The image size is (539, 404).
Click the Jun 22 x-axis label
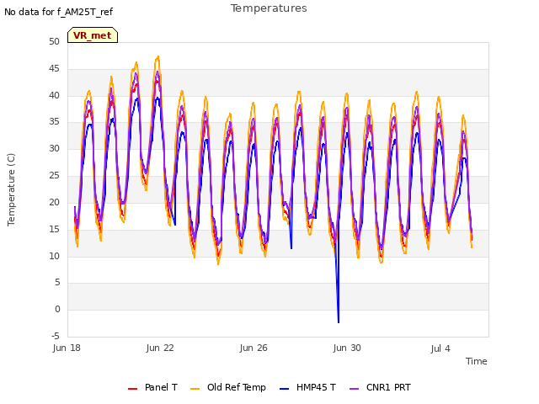[160, 348]
